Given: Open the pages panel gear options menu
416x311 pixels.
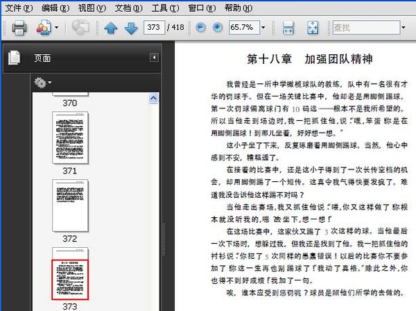Looking at the screenshot, I should [43, 83].
